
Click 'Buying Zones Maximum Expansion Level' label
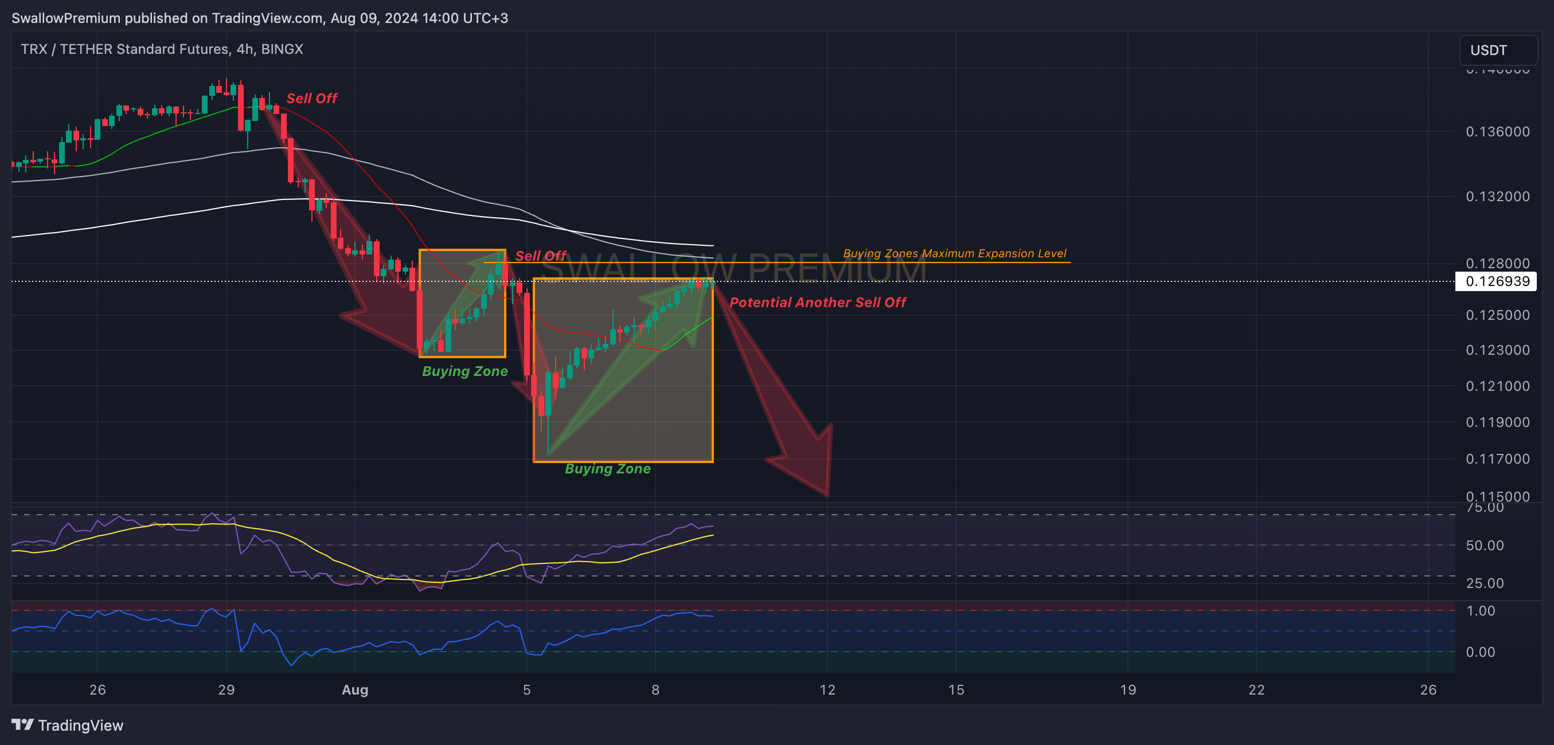(x=954, y=253)
